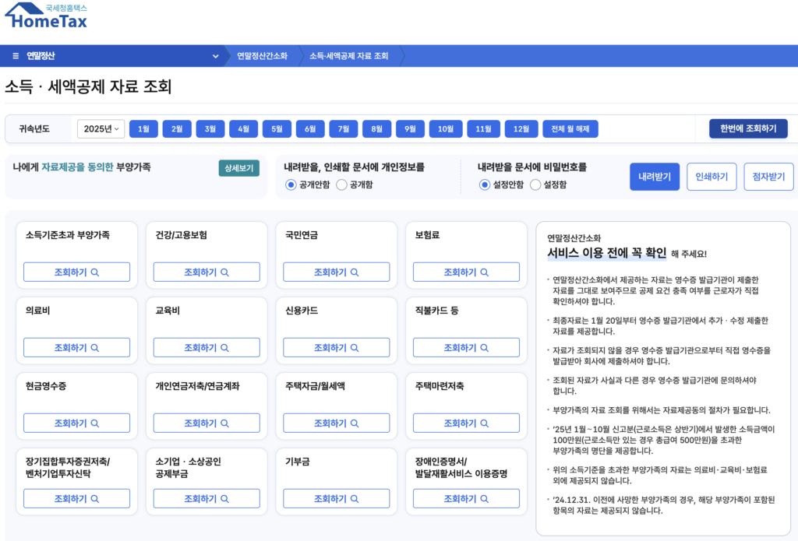Click the magnifier icon in the 국민연금 card
798x541 pixels.
(355, 272)
